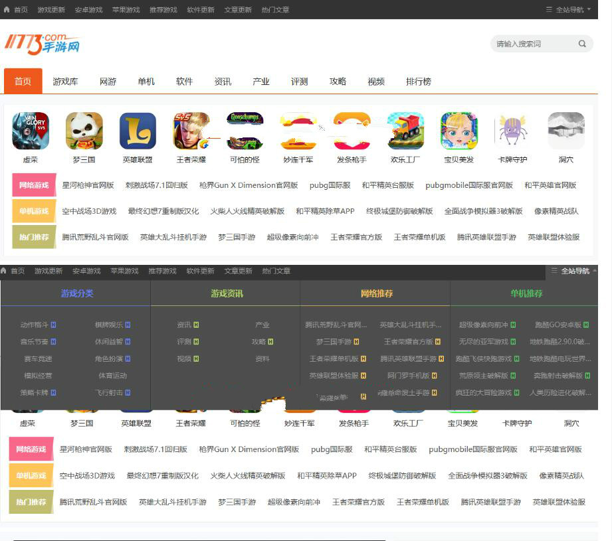Open the 网游 main navigation tab
Image resolution: width=612 pixels, height=541 pixels.
click(x=108, y=82)
